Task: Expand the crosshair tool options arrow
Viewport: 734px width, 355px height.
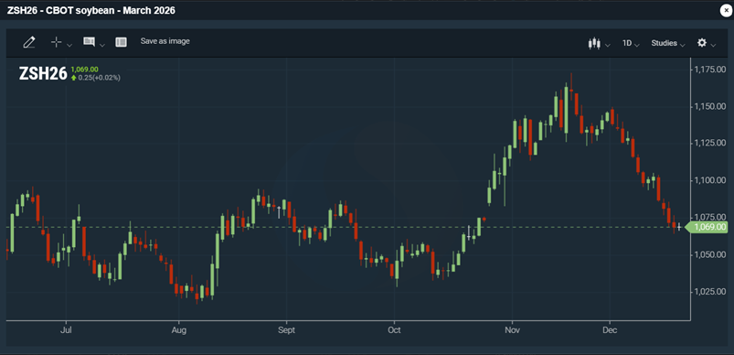Action: click(x=69, y=45)
